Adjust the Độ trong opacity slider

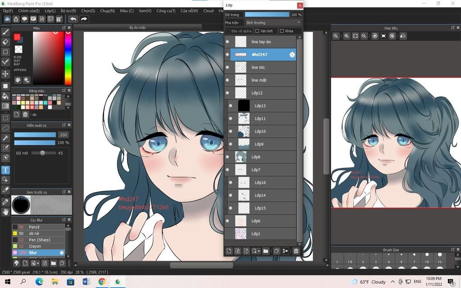(267, 14)
